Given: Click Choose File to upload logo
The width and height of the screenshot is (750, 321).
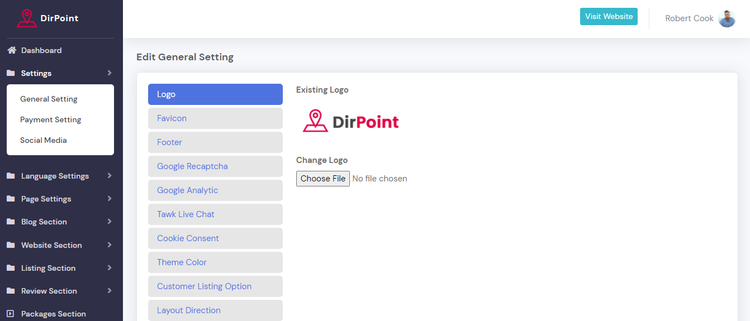Looking at the screenshot, I should (x=323, y=179).
